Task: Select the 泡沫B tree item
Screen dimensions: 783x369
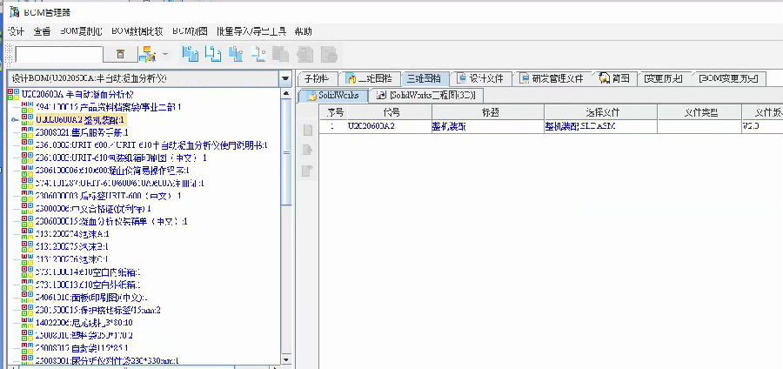Action: coord(72,246)
